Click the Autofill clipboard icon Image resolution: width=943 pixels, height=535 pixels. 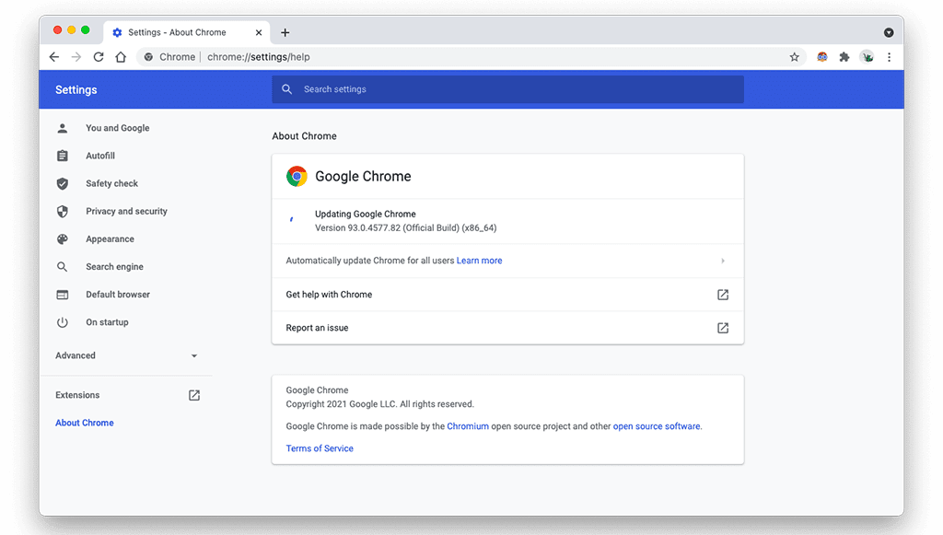pyautogui.click(x=63, y=156)
